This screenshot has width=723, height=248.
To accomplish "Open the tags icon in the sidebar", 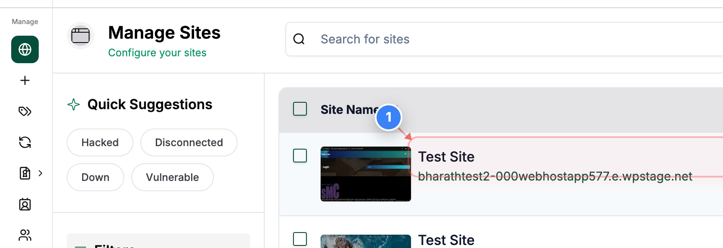I will (x=25, y=111).
